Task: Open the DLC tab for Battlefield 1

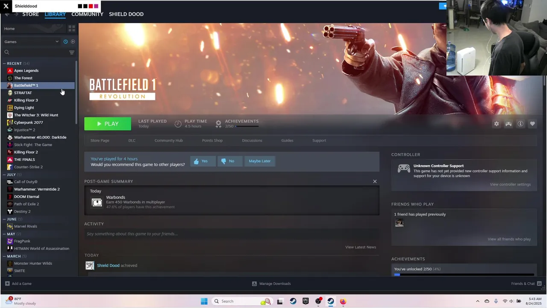Action: tap(132, 140)
